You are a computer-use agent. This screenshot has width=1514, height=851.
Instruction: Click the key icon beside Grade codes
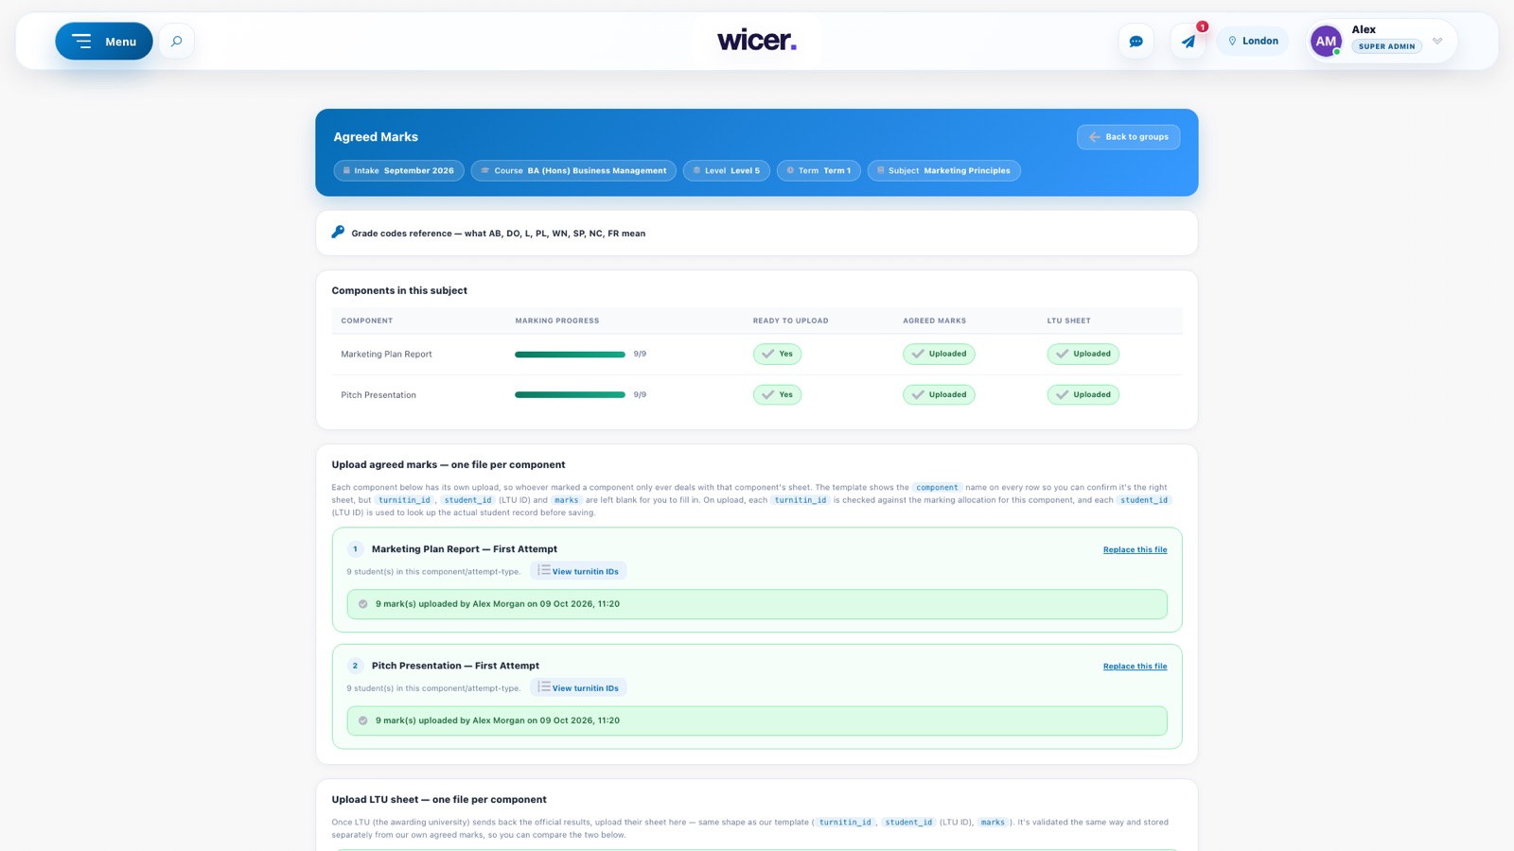[x=338, y=233]
